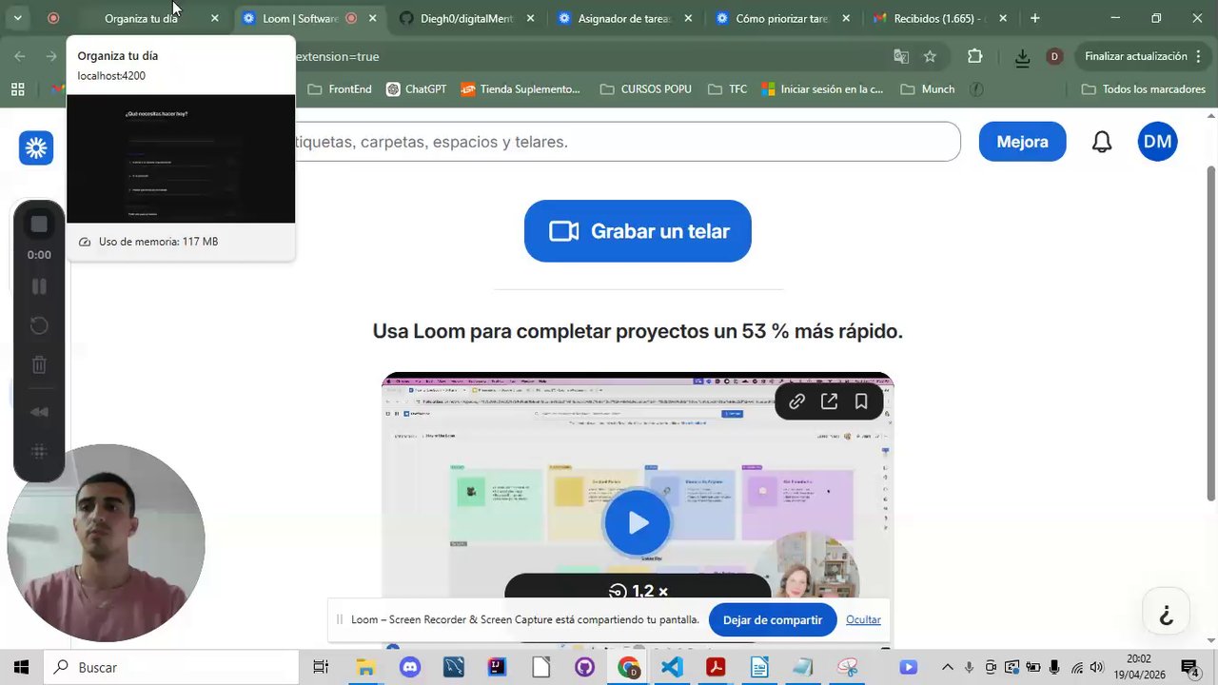Screen dimensions: 1218x685
Task: Open the DM account avatar
Action: click(1157, 142)
